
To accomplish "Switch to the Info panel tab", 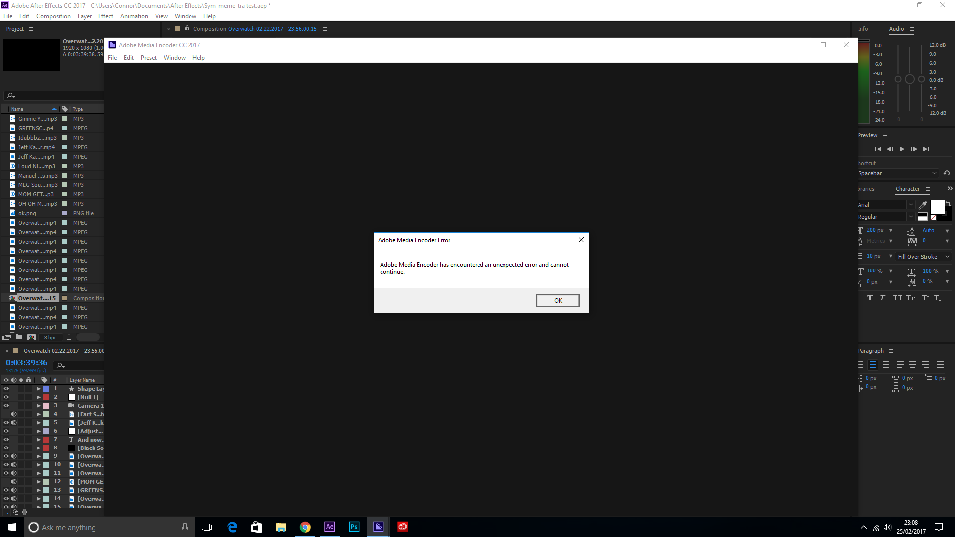I will click(864, 29).
